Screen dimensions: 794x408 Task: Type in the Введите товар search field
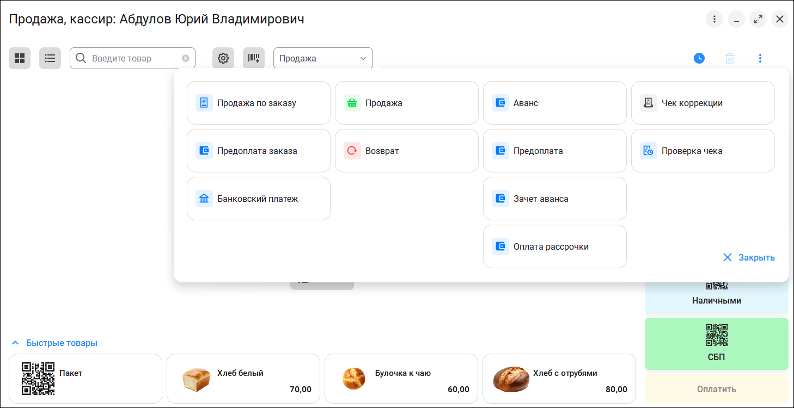[133, 58]
